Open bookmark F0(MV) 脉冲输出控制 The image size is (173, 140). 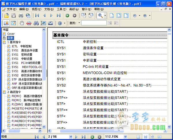(26, 100)
